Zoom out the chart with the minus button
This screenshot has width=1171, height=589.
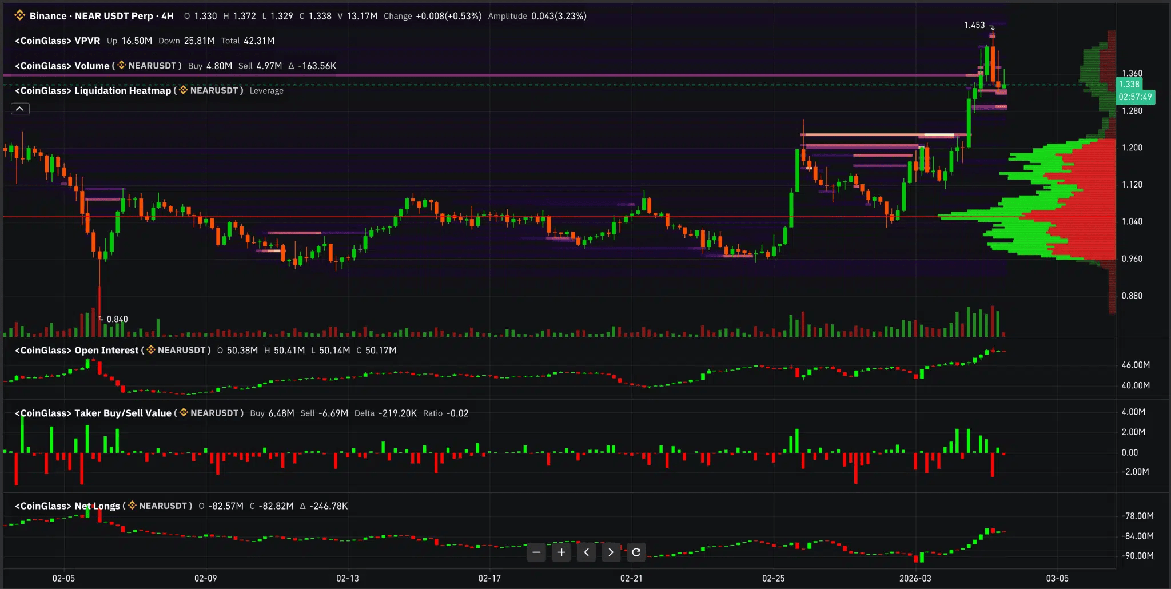pos(536,552)
